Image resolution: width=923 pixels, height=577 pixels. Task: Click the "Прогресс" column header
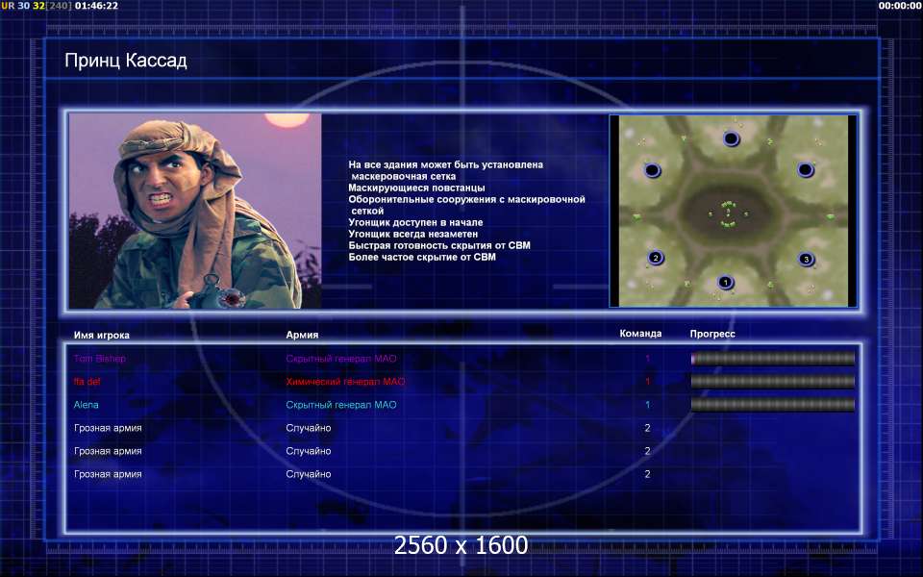pyautogui.click(x=712, y=334)
